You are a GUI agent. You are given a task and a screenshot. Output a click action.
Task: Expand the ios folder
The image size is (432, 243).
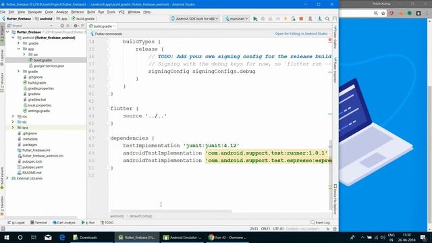tap(13, 116)
